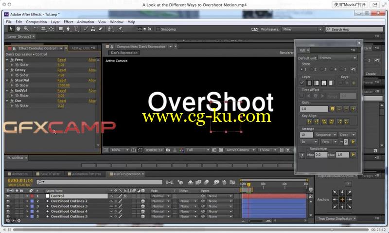Select the Puppet Pin tool

(120, 29)
